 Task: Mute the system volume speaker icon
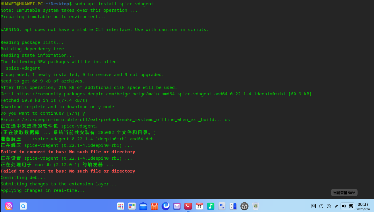click(344, 206)
